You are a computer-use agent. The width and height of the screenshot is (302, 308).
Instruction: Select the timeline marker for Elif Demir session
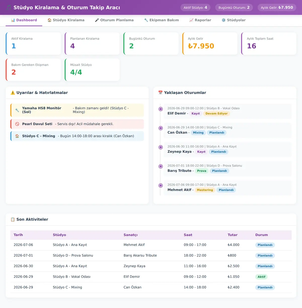click(x=161, y=109)
